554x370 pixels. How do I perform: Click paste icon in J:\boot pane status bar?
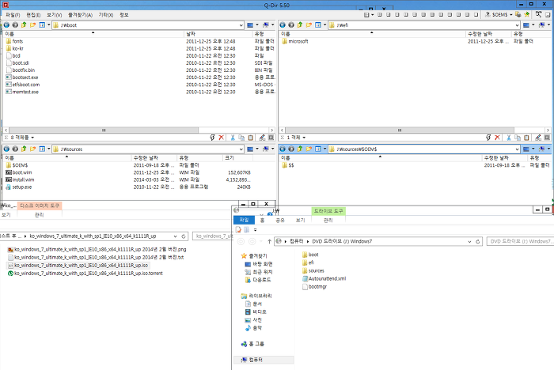click(251, 138)
